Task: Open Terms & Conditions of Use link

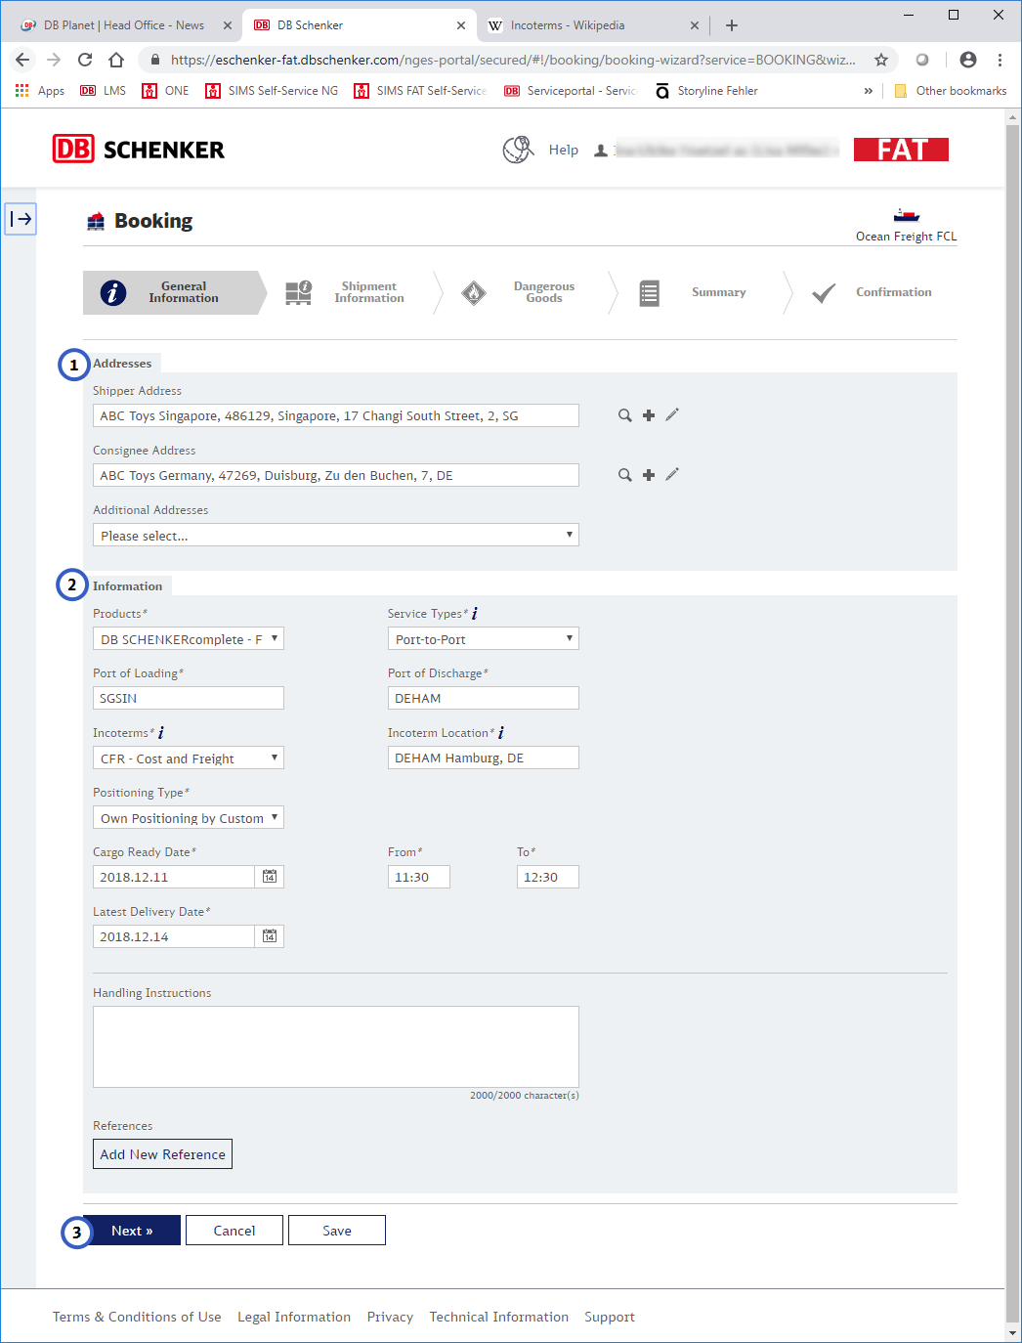Action: [x=137, y=1317]
